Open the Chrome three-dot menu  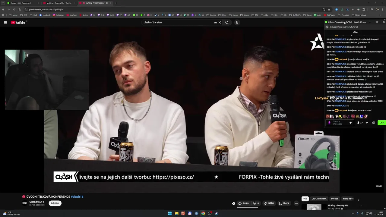[x=383, y=9]
